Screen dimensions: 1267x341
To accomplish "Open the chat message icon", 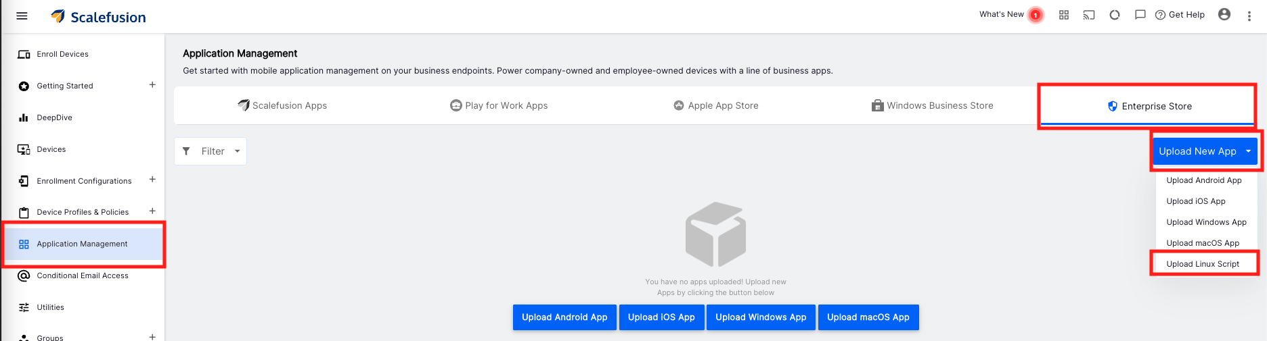I will pyautogui.click(x=1140, y=15).
